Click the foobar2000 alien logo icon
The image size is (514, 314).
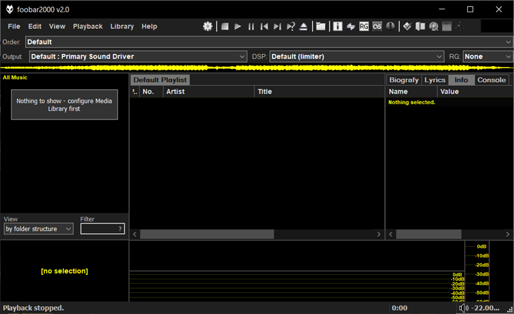(10, 9)
